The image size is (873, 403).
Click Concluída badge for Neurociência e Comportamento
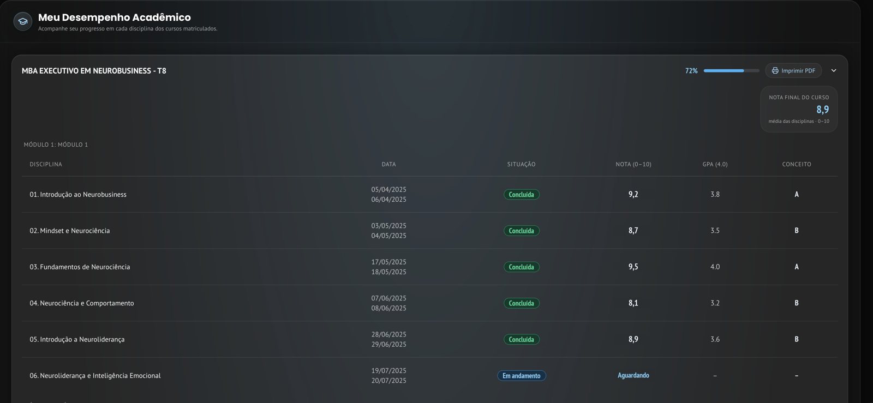(x=522, y=303)
